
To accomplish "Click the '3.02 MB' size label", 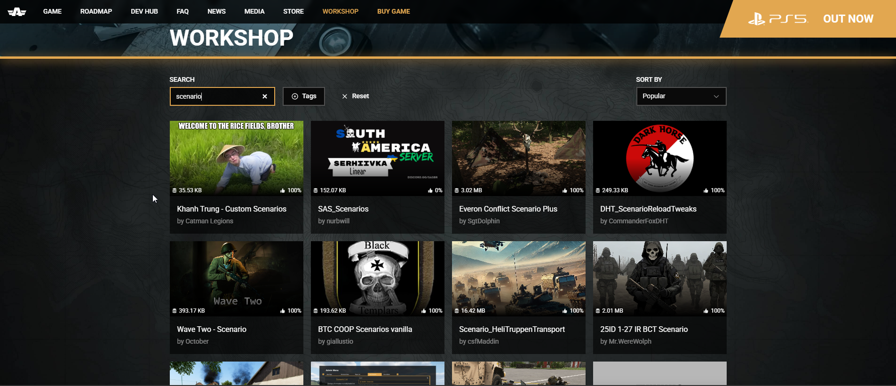I will point(471,190).
